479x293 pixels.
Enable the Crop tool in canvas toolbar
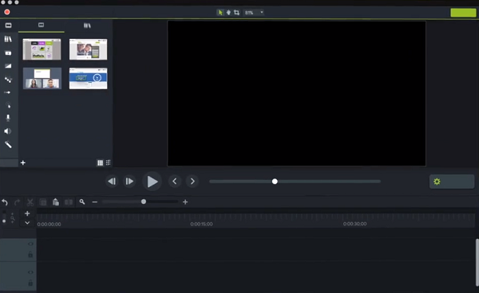click(x=236, y=13)
